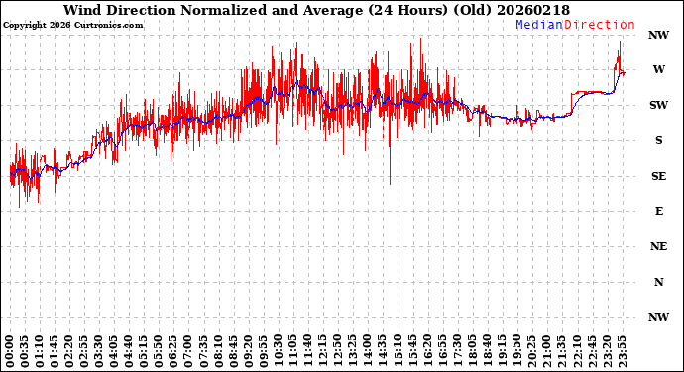This screenshot has width=684, height=372.
Task: Click the SE axis label
Action: click(658, 176)
